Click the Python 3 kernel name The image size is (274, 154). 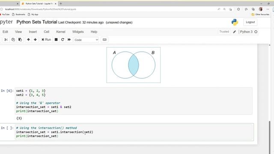(x=246, y=32)
